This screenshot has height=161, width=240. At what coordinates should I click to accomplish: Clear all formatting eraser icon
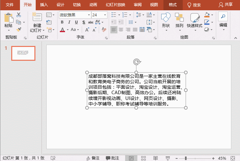coord(104,30)
